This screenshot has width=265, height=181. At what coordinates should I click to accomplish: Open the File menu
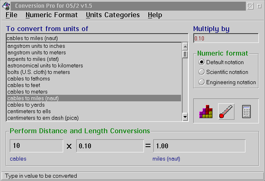pos(11,15)
